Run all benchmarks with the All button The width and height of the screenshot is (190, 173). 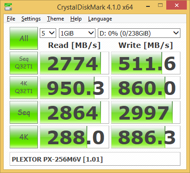point(24,38)
